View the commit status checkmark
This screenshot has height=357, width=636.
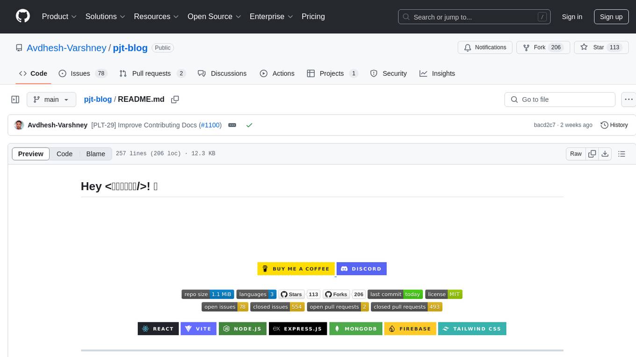(249, 125)
